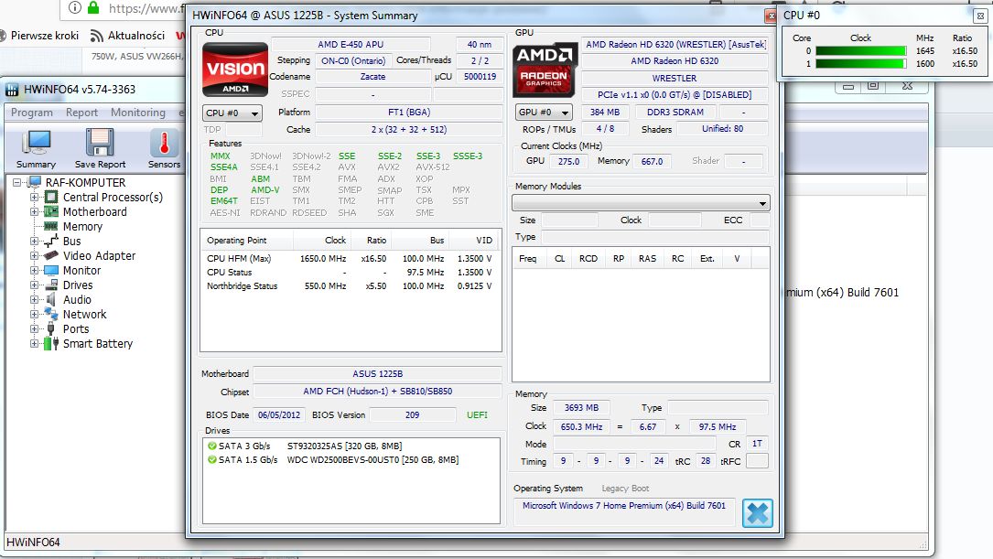This screenshot has height=559, width=993.
Task: Click the Central Processor(s) chip icon
Action: (51, 197)
